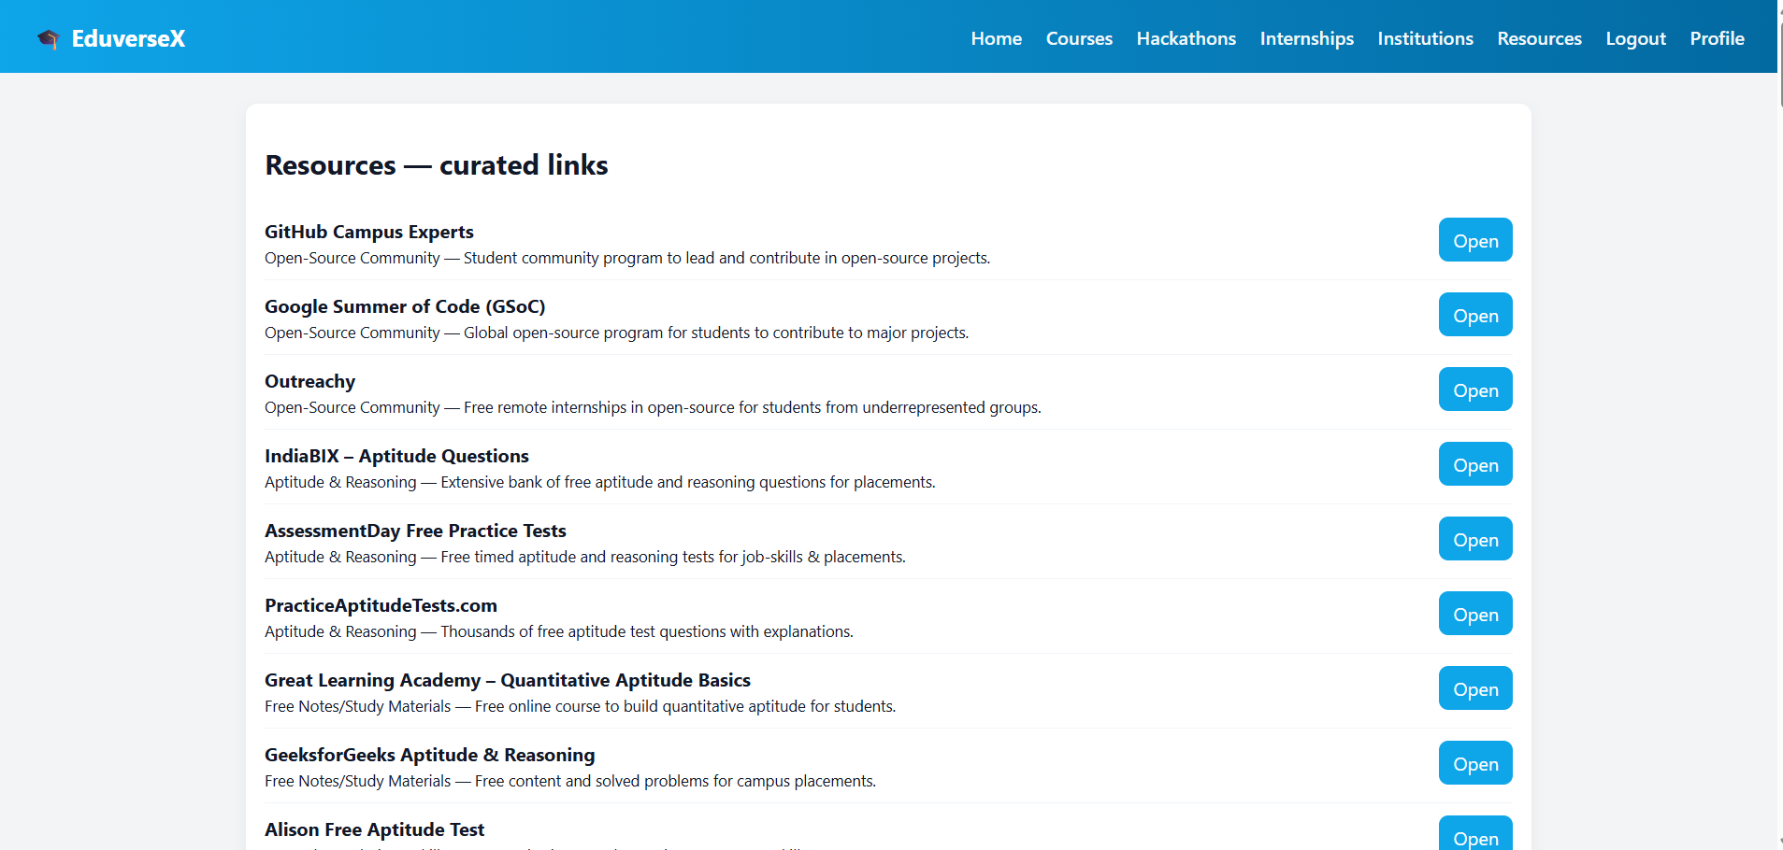This screenshot has width=1783, height=850.
Task: Open Great Learning Academy Quantitative Aptitude Basics
Action: pyautogui.click(x=1475, y=688)
